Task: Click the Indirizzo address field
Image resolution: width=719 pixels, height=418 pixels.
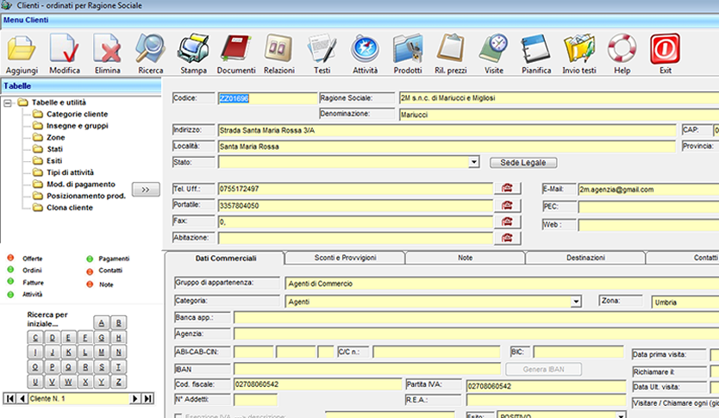Action: [x=447, y=131]
